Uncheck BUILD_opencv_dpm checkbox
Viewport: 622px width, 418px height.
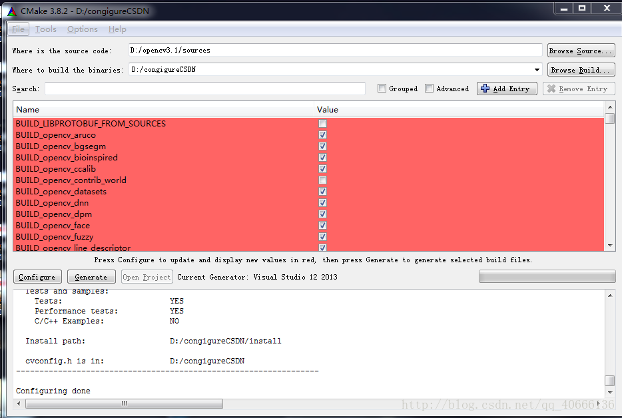coord(322,214)
